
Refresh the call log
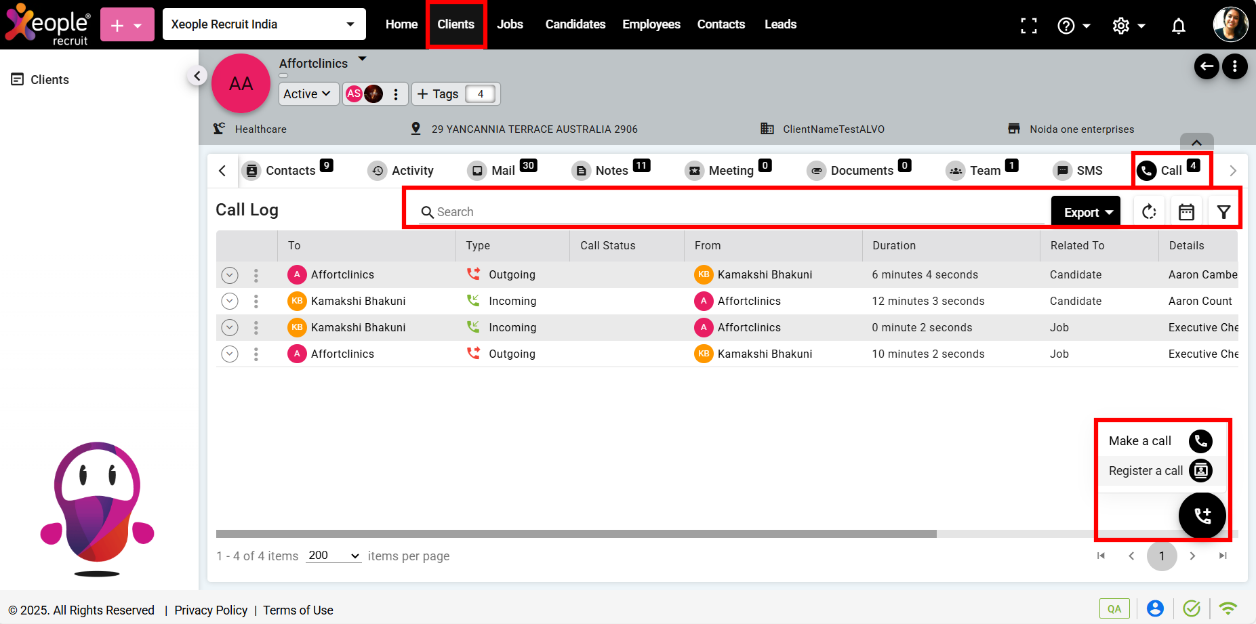pos(1149,212)
